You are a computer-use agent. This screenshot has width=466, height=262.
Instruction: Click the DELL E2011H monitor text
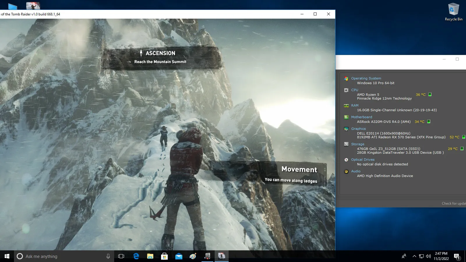coord(384,133)
